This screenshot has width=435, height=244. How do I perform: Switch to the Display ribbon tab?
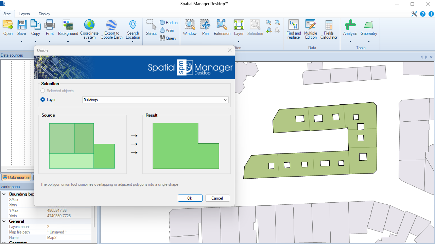pos(45,14)
